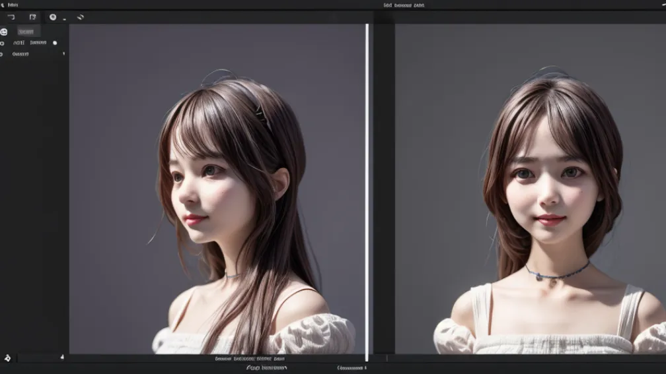Open the small arrow at the bottom-left field

[62, 357]
